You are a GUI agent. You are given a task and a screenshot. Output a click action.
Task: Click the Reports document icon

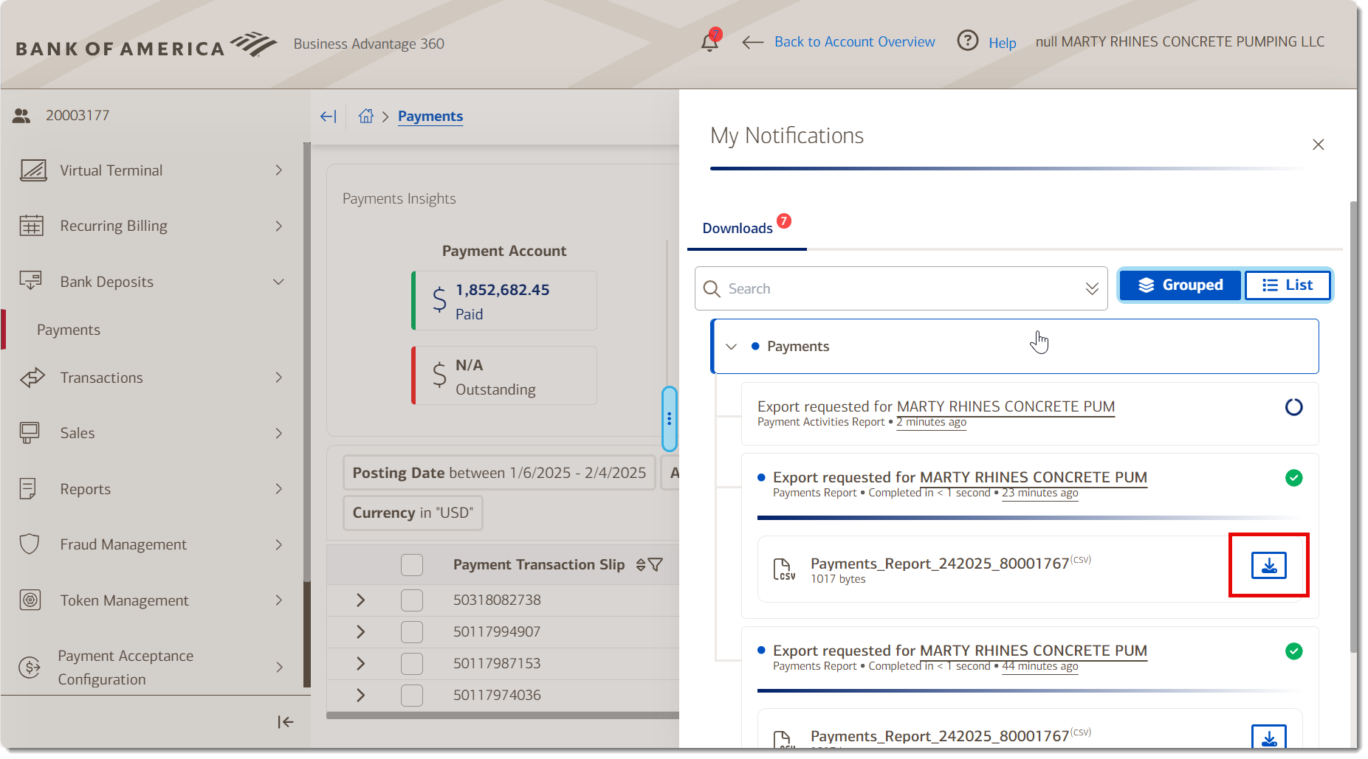coord(28,488)
